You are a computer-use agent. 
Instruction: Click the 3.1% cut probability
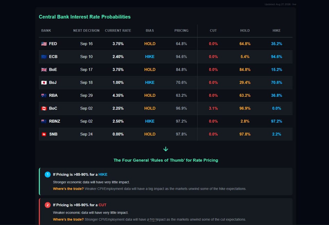[213, 108]
